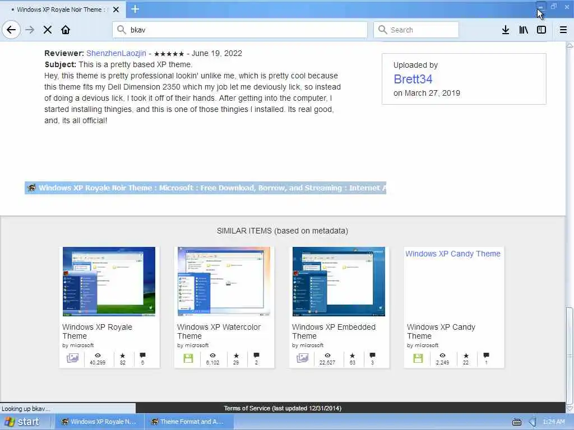Click reviews comment icon on Royale card
Viewport: 574px width, 430px height.
tap(142, 355)
